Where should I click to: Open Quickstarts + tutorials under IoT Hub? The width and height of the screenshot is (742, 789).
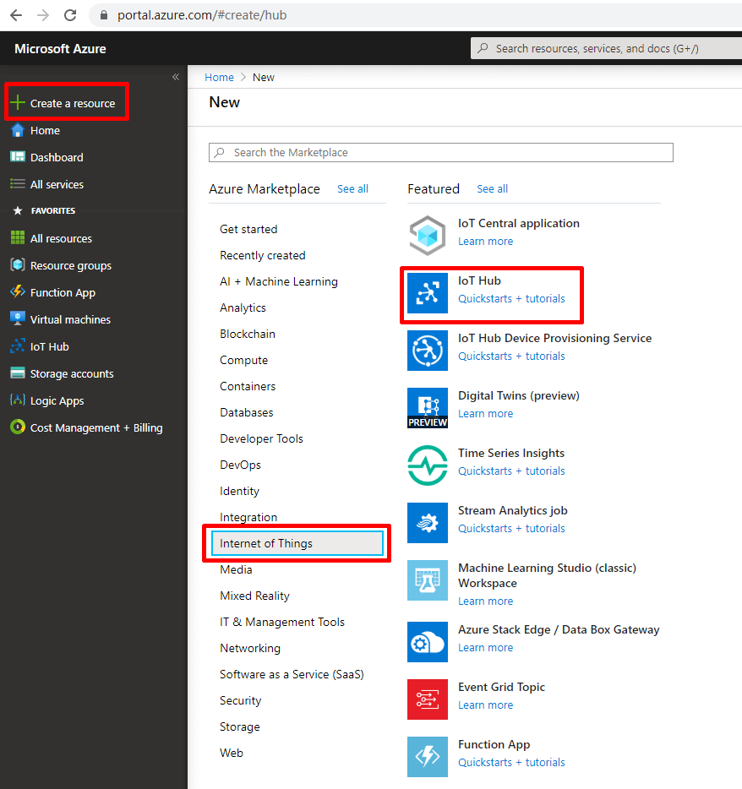[x=511, y=298]
